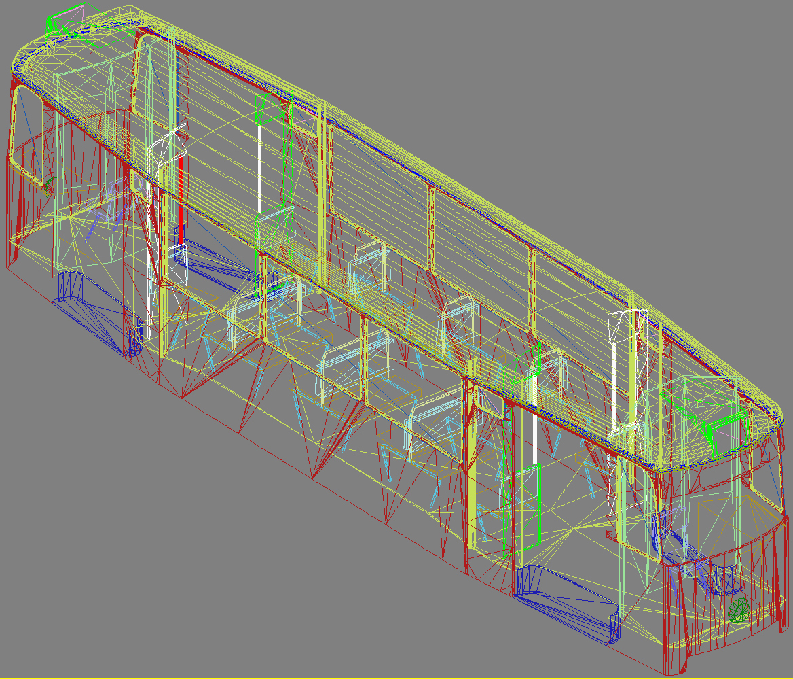Click the green steering wheel wireframe
The image size is (793, 679).
[x=739, y=610]
